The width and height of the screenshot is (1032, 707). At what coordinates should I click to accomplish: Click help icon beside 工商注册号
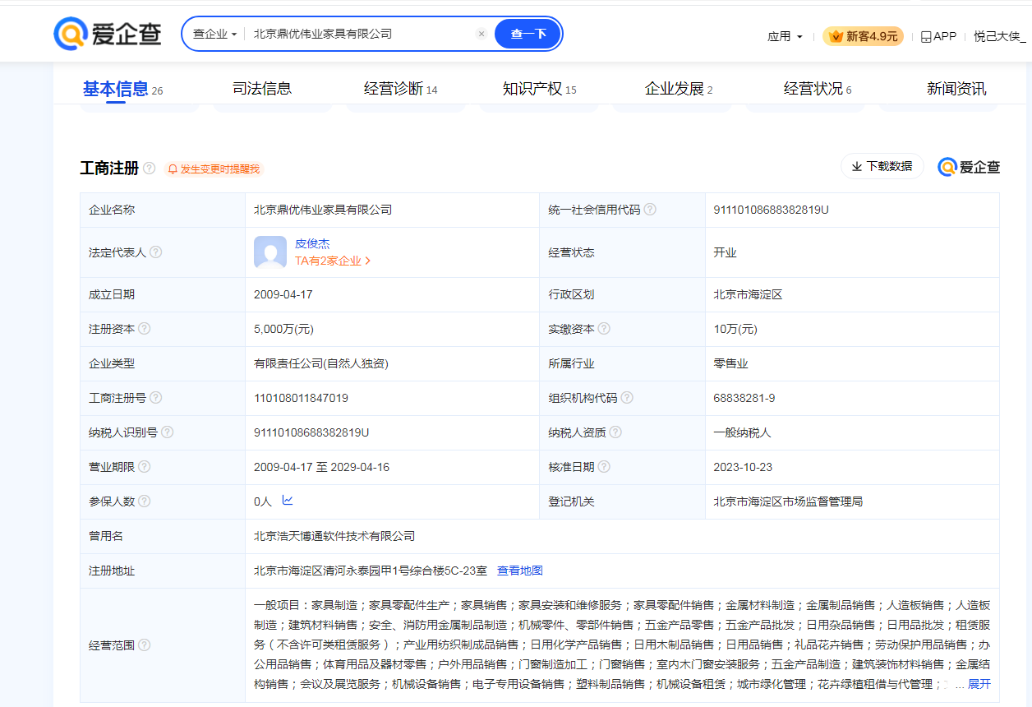coord(156,398)
